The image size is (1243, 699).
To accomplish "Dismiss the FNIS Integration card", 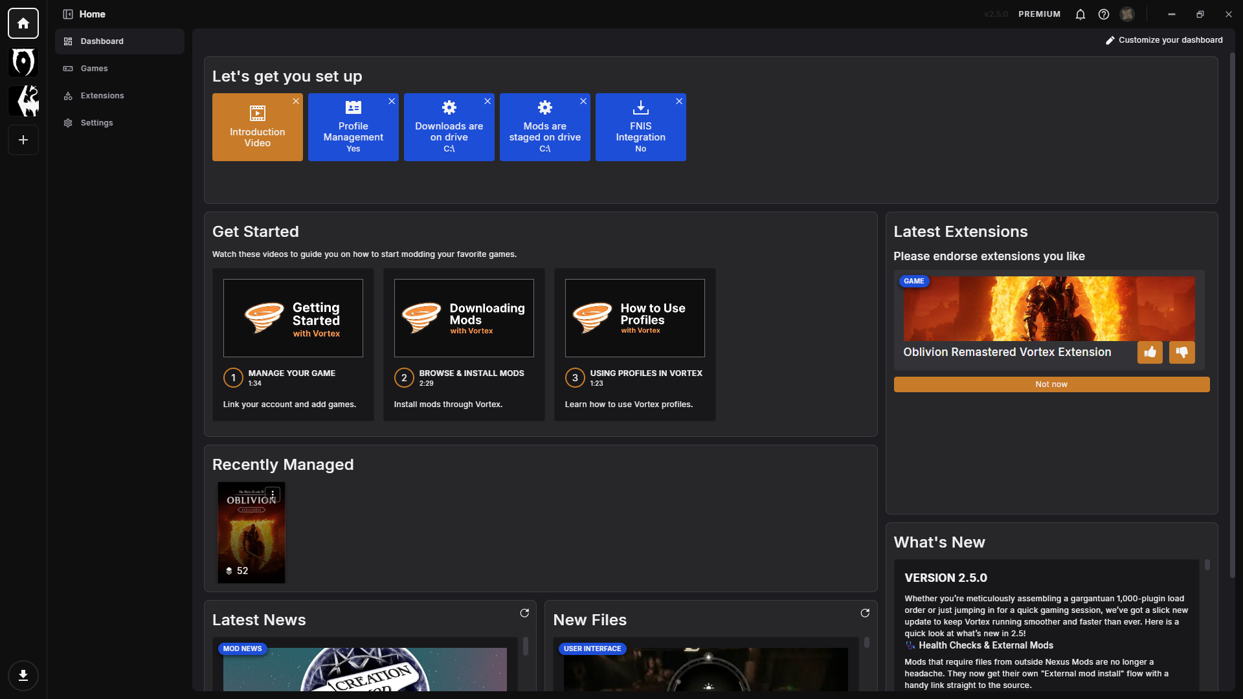I will coord(679,102).
